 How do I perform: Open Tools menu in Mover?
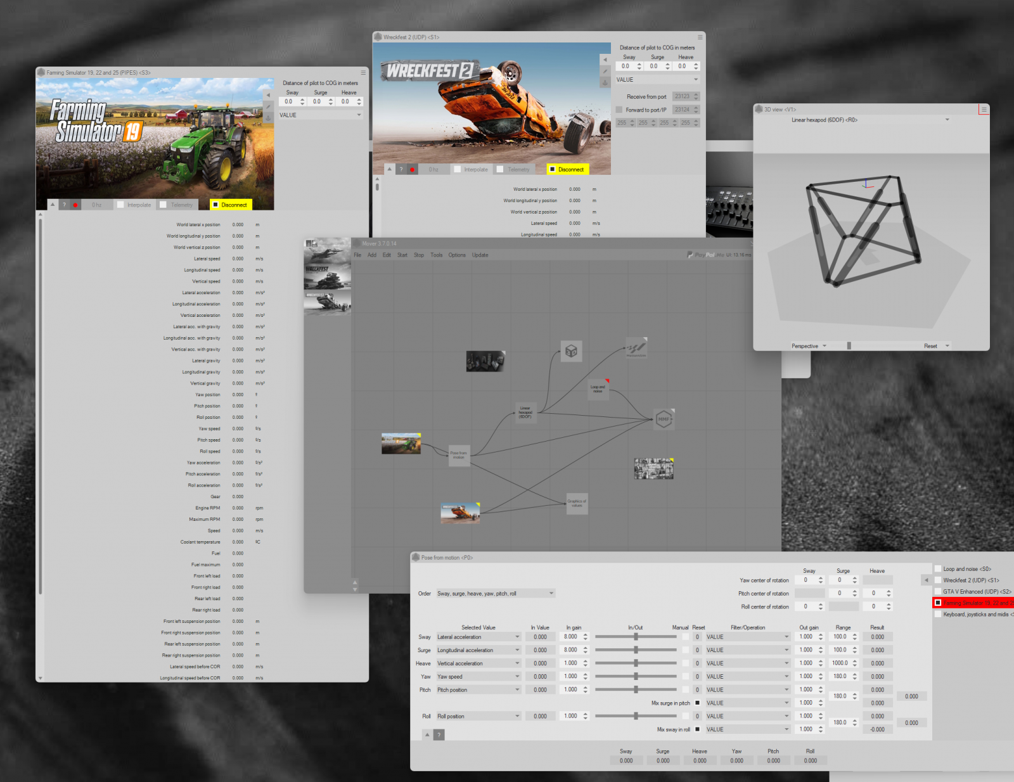click(x=437, y=255)
